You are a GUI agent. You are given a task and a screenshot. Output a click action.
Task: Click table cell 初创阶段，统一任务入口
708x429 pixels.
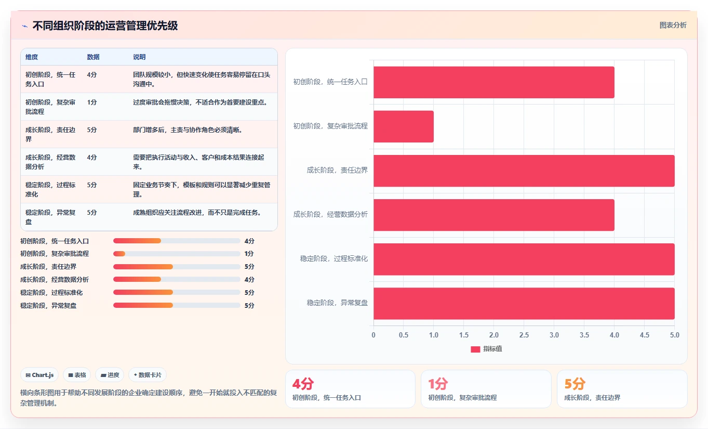pos(51,79)
